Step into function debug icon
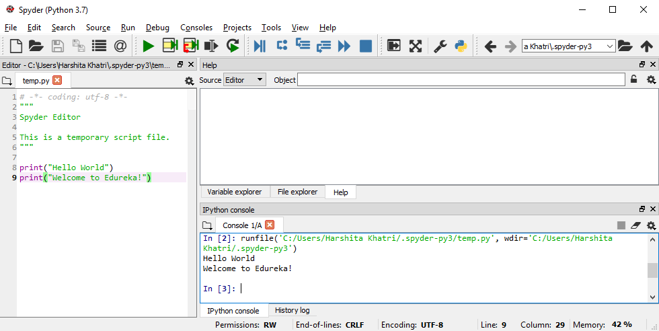Image resolution: width=659 pixels, height=331 pixels. tap(303, 44)
